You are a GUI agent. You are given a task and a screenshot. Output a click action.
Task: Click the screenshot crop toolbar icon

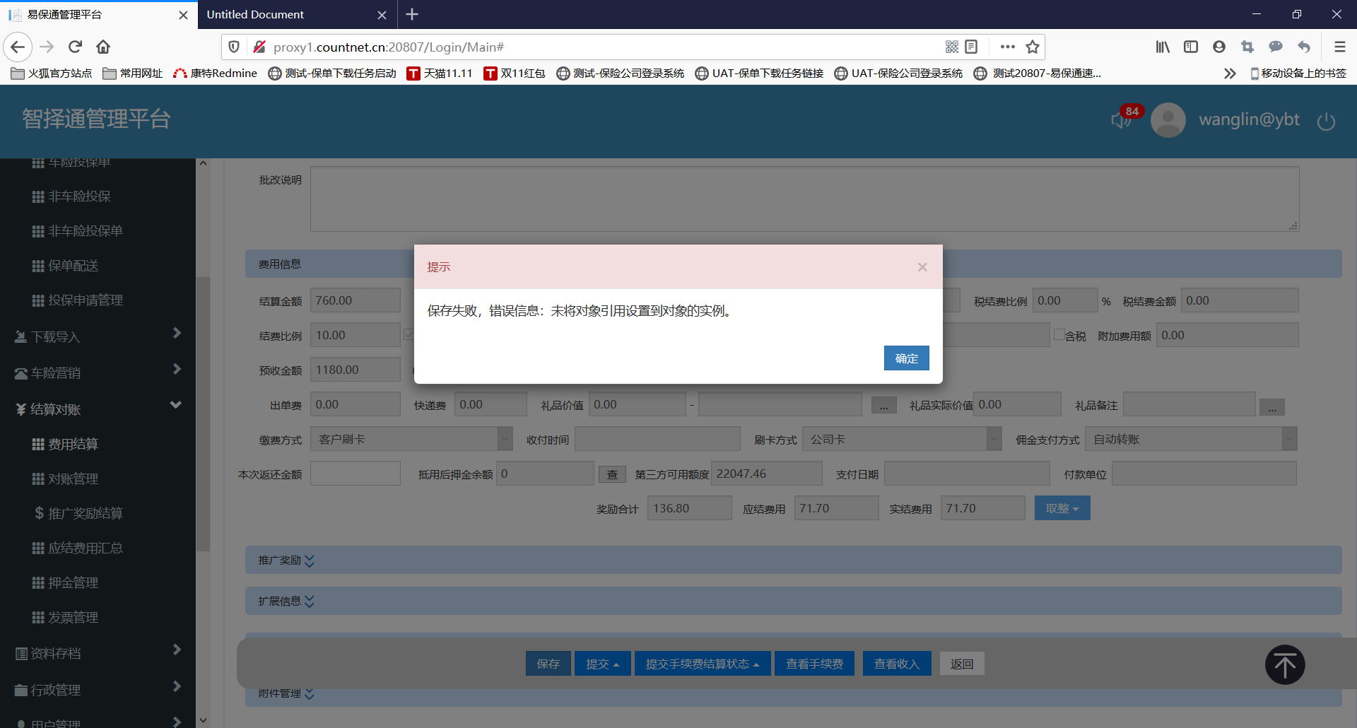pyautogui.click(x=1247, y=47)
